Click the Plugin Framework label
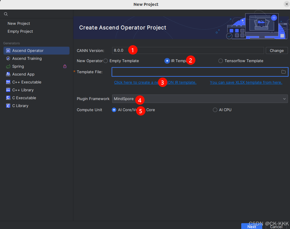The image size is (290, 229). [x=93, y=99]
